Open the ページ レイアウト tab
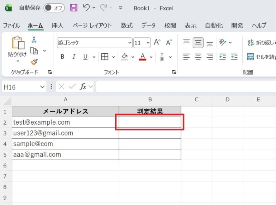 92,25
